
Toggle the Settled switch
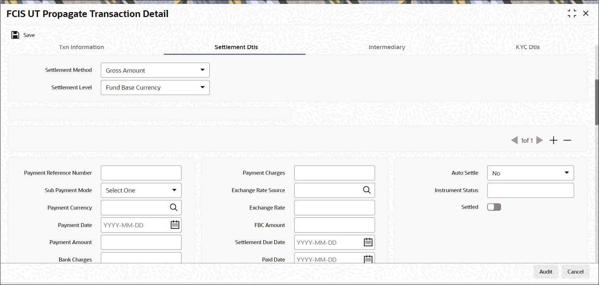[494, 207]
